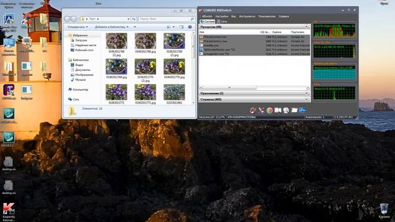Open the Пользователи menu in KillSwitch
395x222 pixels.
[x=267, y=17]
